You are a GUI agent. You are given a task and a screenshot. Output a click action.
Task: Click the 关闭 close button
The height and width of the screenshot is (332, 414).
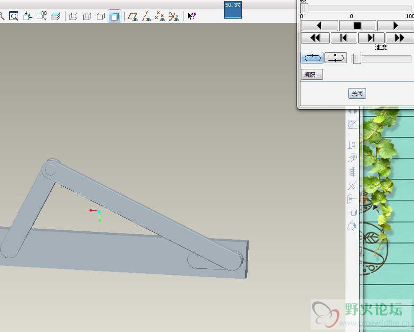(357, 93)
